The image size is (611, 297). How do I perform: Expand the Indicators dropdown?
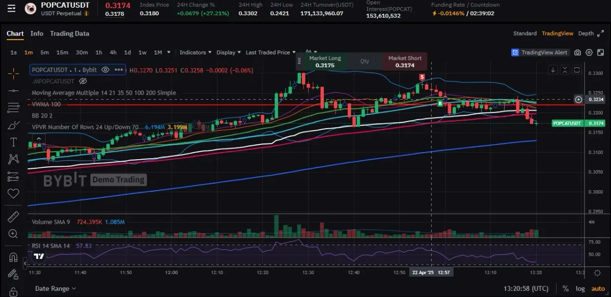pyautogui.click(x=195, y=52)
